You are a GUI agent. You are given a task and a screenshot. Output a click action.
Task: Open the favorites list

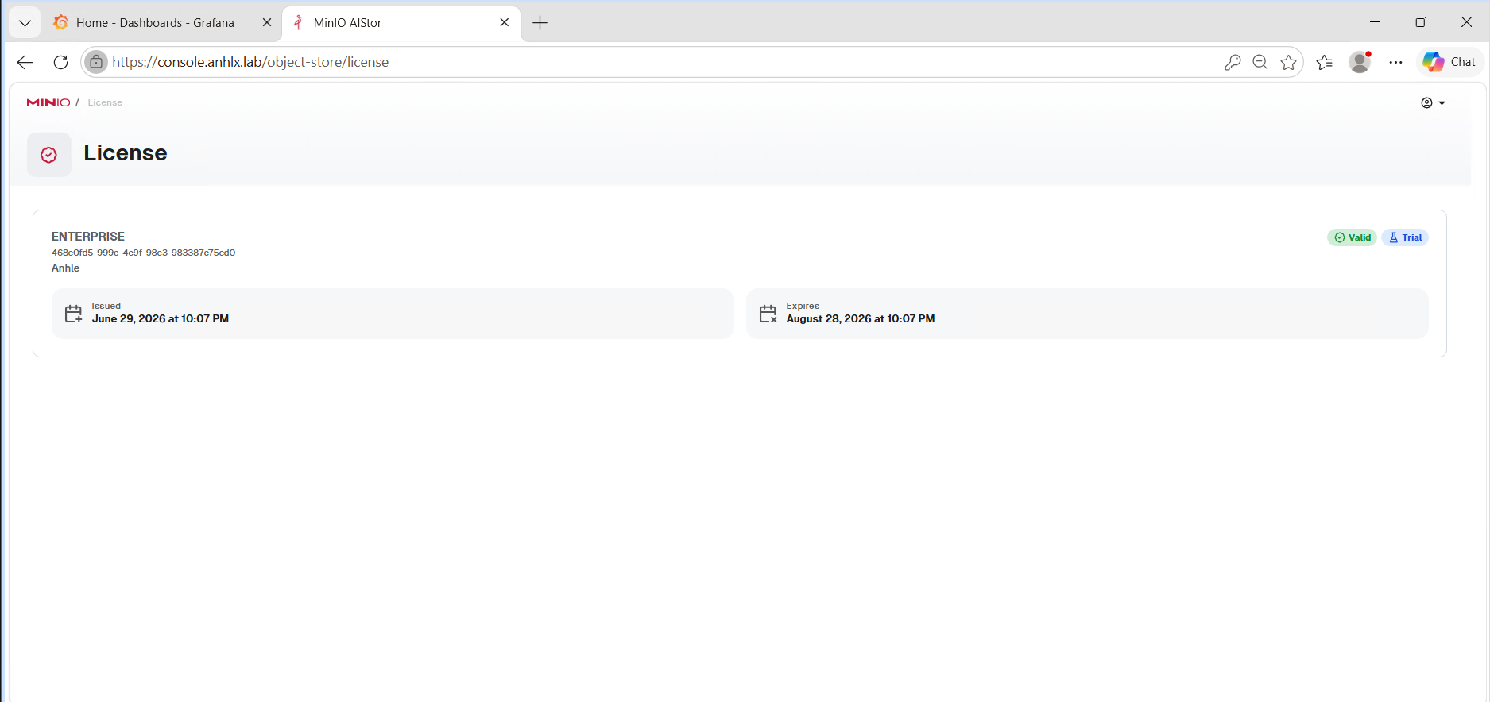(x=1325, y=62)
